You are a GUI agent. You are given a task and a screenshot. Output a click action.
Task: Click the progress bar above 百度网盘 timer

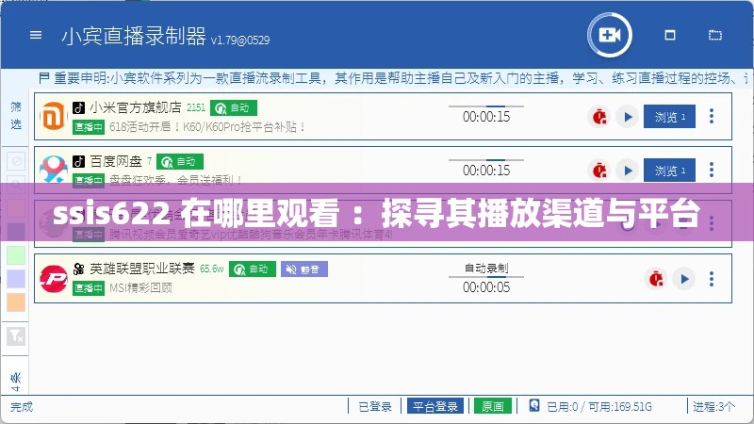point(486,159)
